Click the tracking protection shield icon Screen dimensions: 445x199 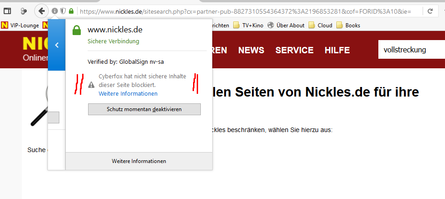[x=63, y=11]
